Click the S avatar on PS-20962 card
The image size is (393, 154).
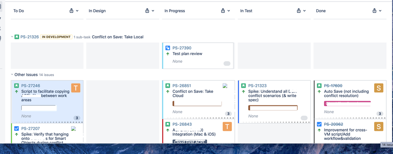click(x=379, y=127)
